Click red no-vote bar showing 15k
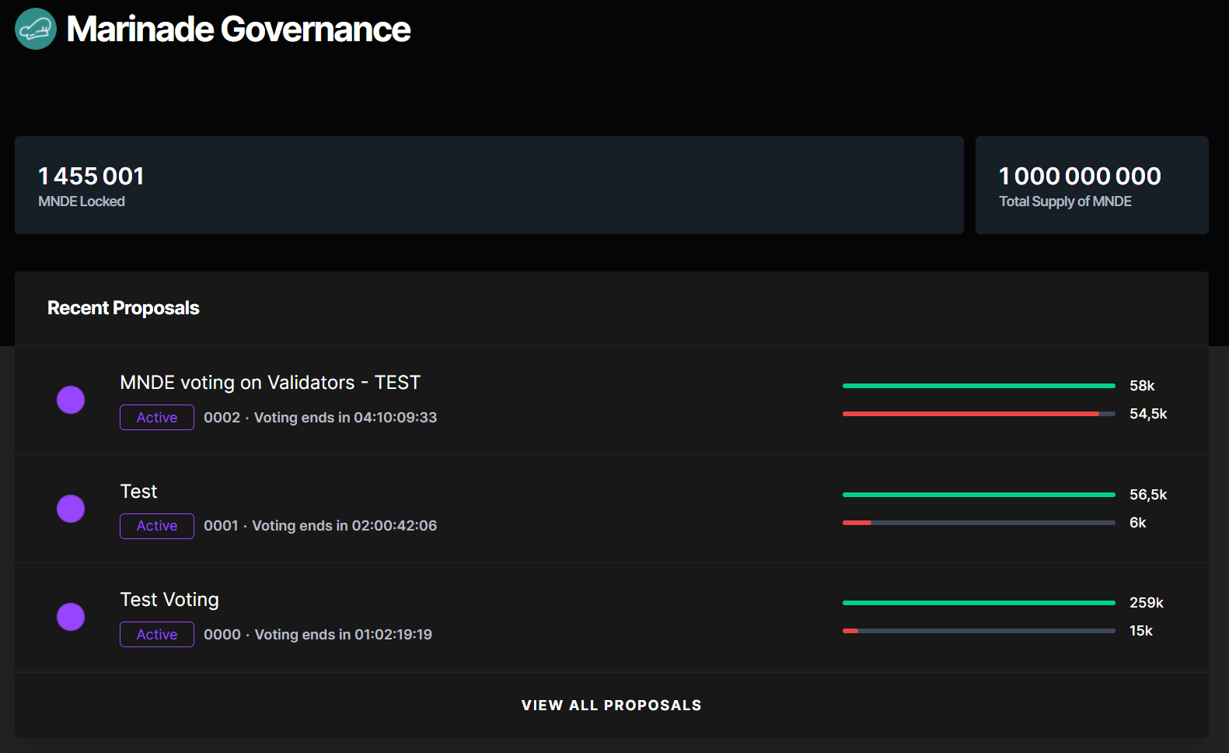The image size is (1229, 753). tap(979, 631)
